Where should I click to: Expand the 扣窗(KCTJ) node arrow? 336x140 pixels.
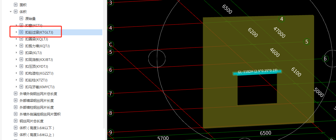16,25
